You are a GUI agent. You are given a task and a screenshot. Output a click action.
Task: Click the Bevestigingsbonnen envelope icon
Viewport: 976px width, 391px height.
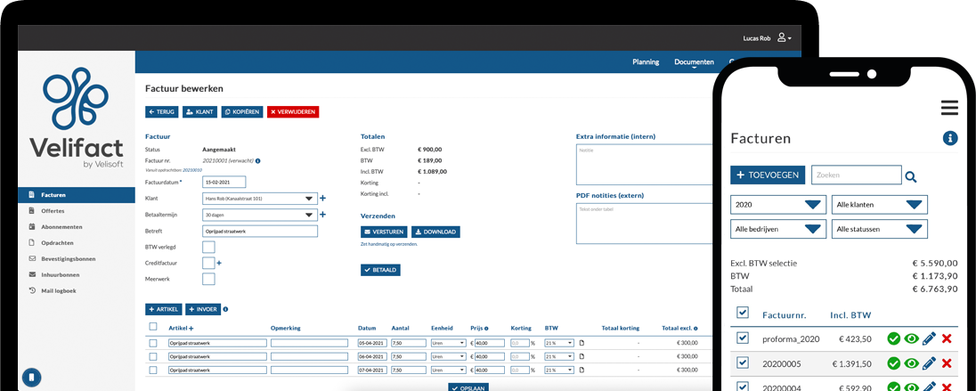(x=32, y=258)
